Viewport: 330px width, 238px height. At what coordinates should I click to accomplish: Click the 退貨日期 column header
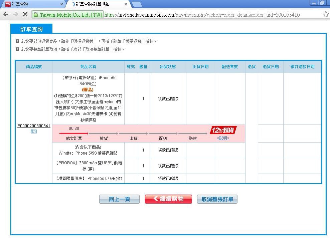271,67
